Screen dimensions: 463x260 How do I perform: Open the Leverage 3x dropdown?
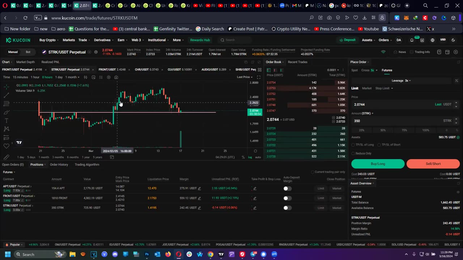[x=402, y=81]
